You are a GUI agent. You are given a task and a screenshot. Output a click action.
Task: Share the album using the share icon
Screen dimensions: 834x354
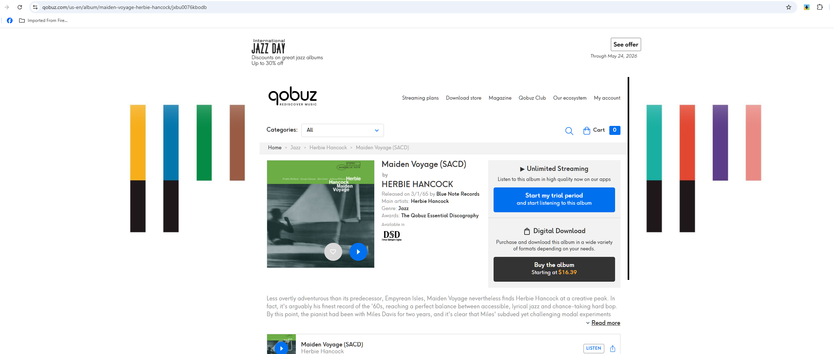tap(613, 349)
